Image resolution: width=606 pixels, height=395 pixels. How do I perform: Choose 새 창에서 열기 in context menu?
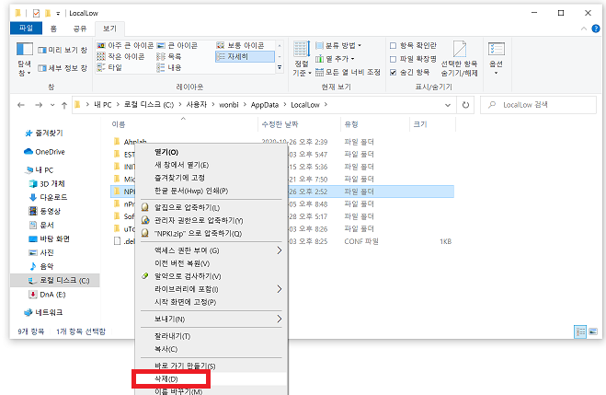click(212, 165)
